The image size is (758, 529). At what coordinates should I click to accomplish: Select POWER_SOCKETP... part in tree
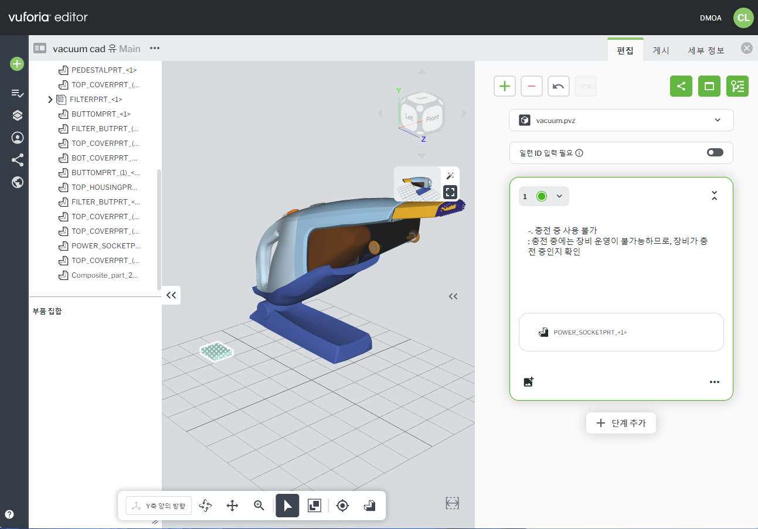(106, 246)
